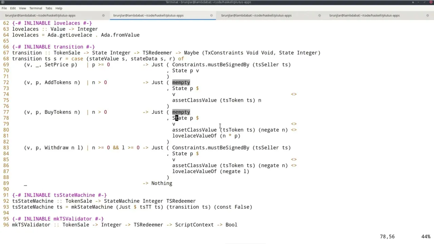
Task: Open the Terminal menu
Action: 36,8
